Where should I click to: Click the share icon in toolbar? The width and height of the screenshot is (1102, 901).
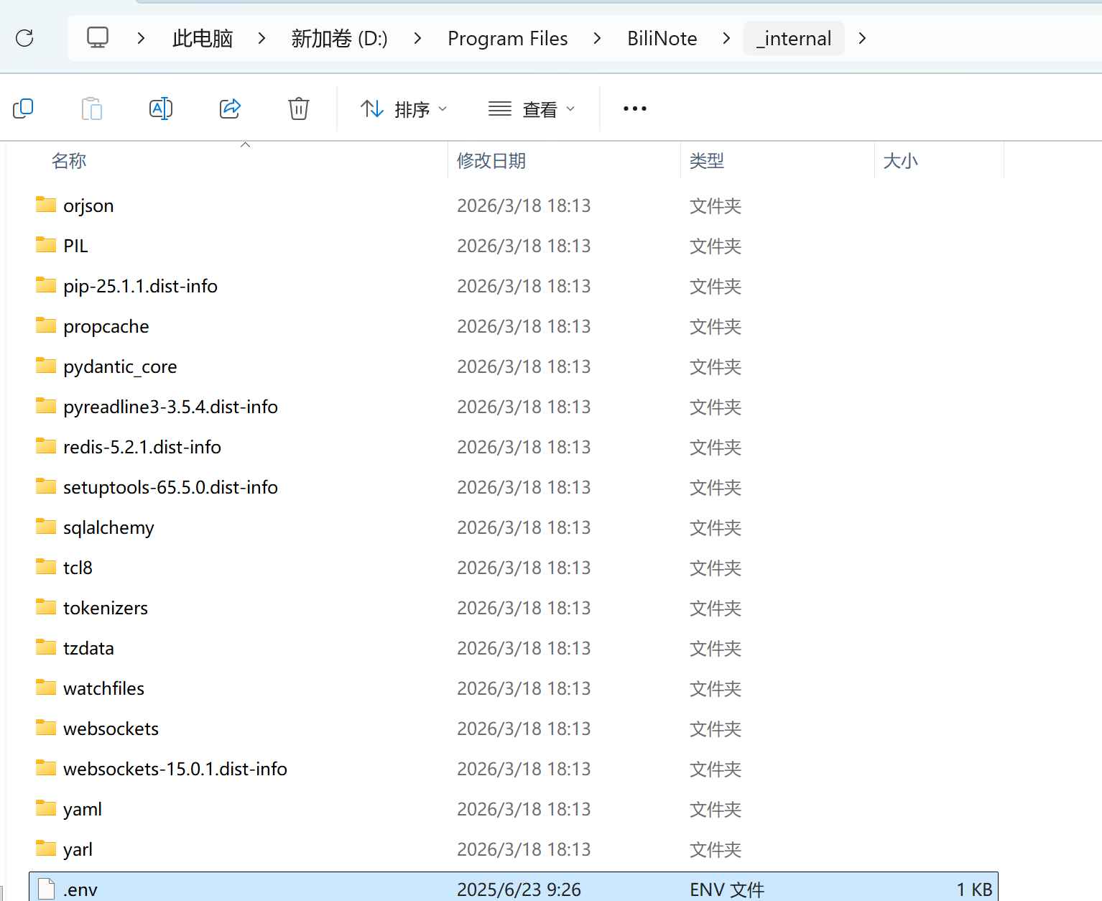[230, 108]
